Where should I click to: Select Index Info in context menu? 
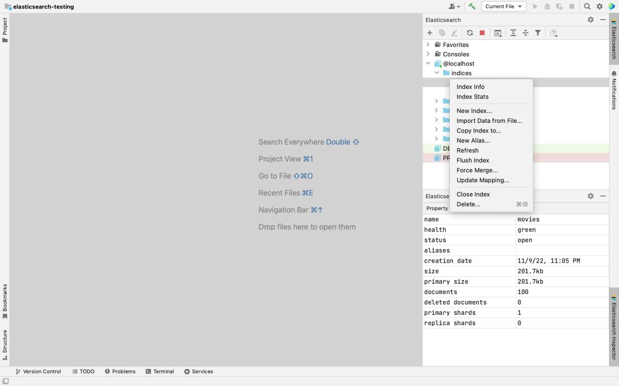point(492,87)
